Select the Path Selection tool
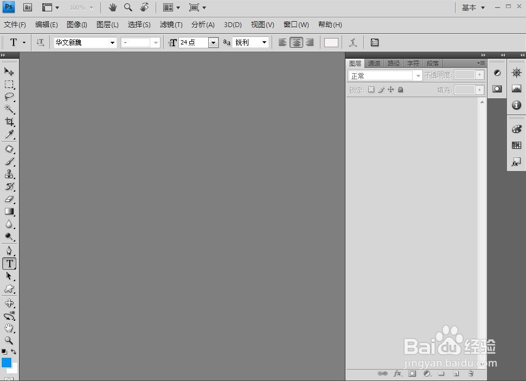Viewport: 526px width, 381px height. click(9, 276)
